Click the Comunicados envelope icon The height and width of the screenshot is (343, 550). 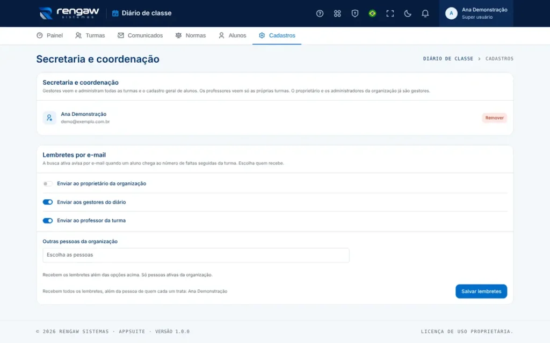(x=120, y=35)
